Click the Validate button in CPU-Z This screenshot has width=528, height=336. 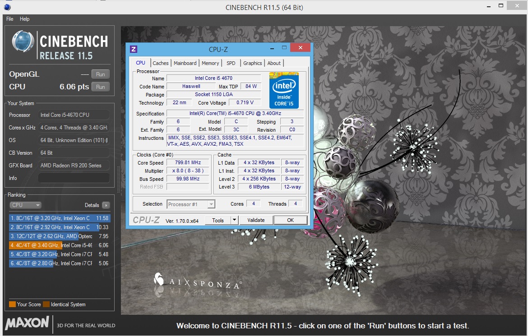pyautogui.click(x=256, y=220)
